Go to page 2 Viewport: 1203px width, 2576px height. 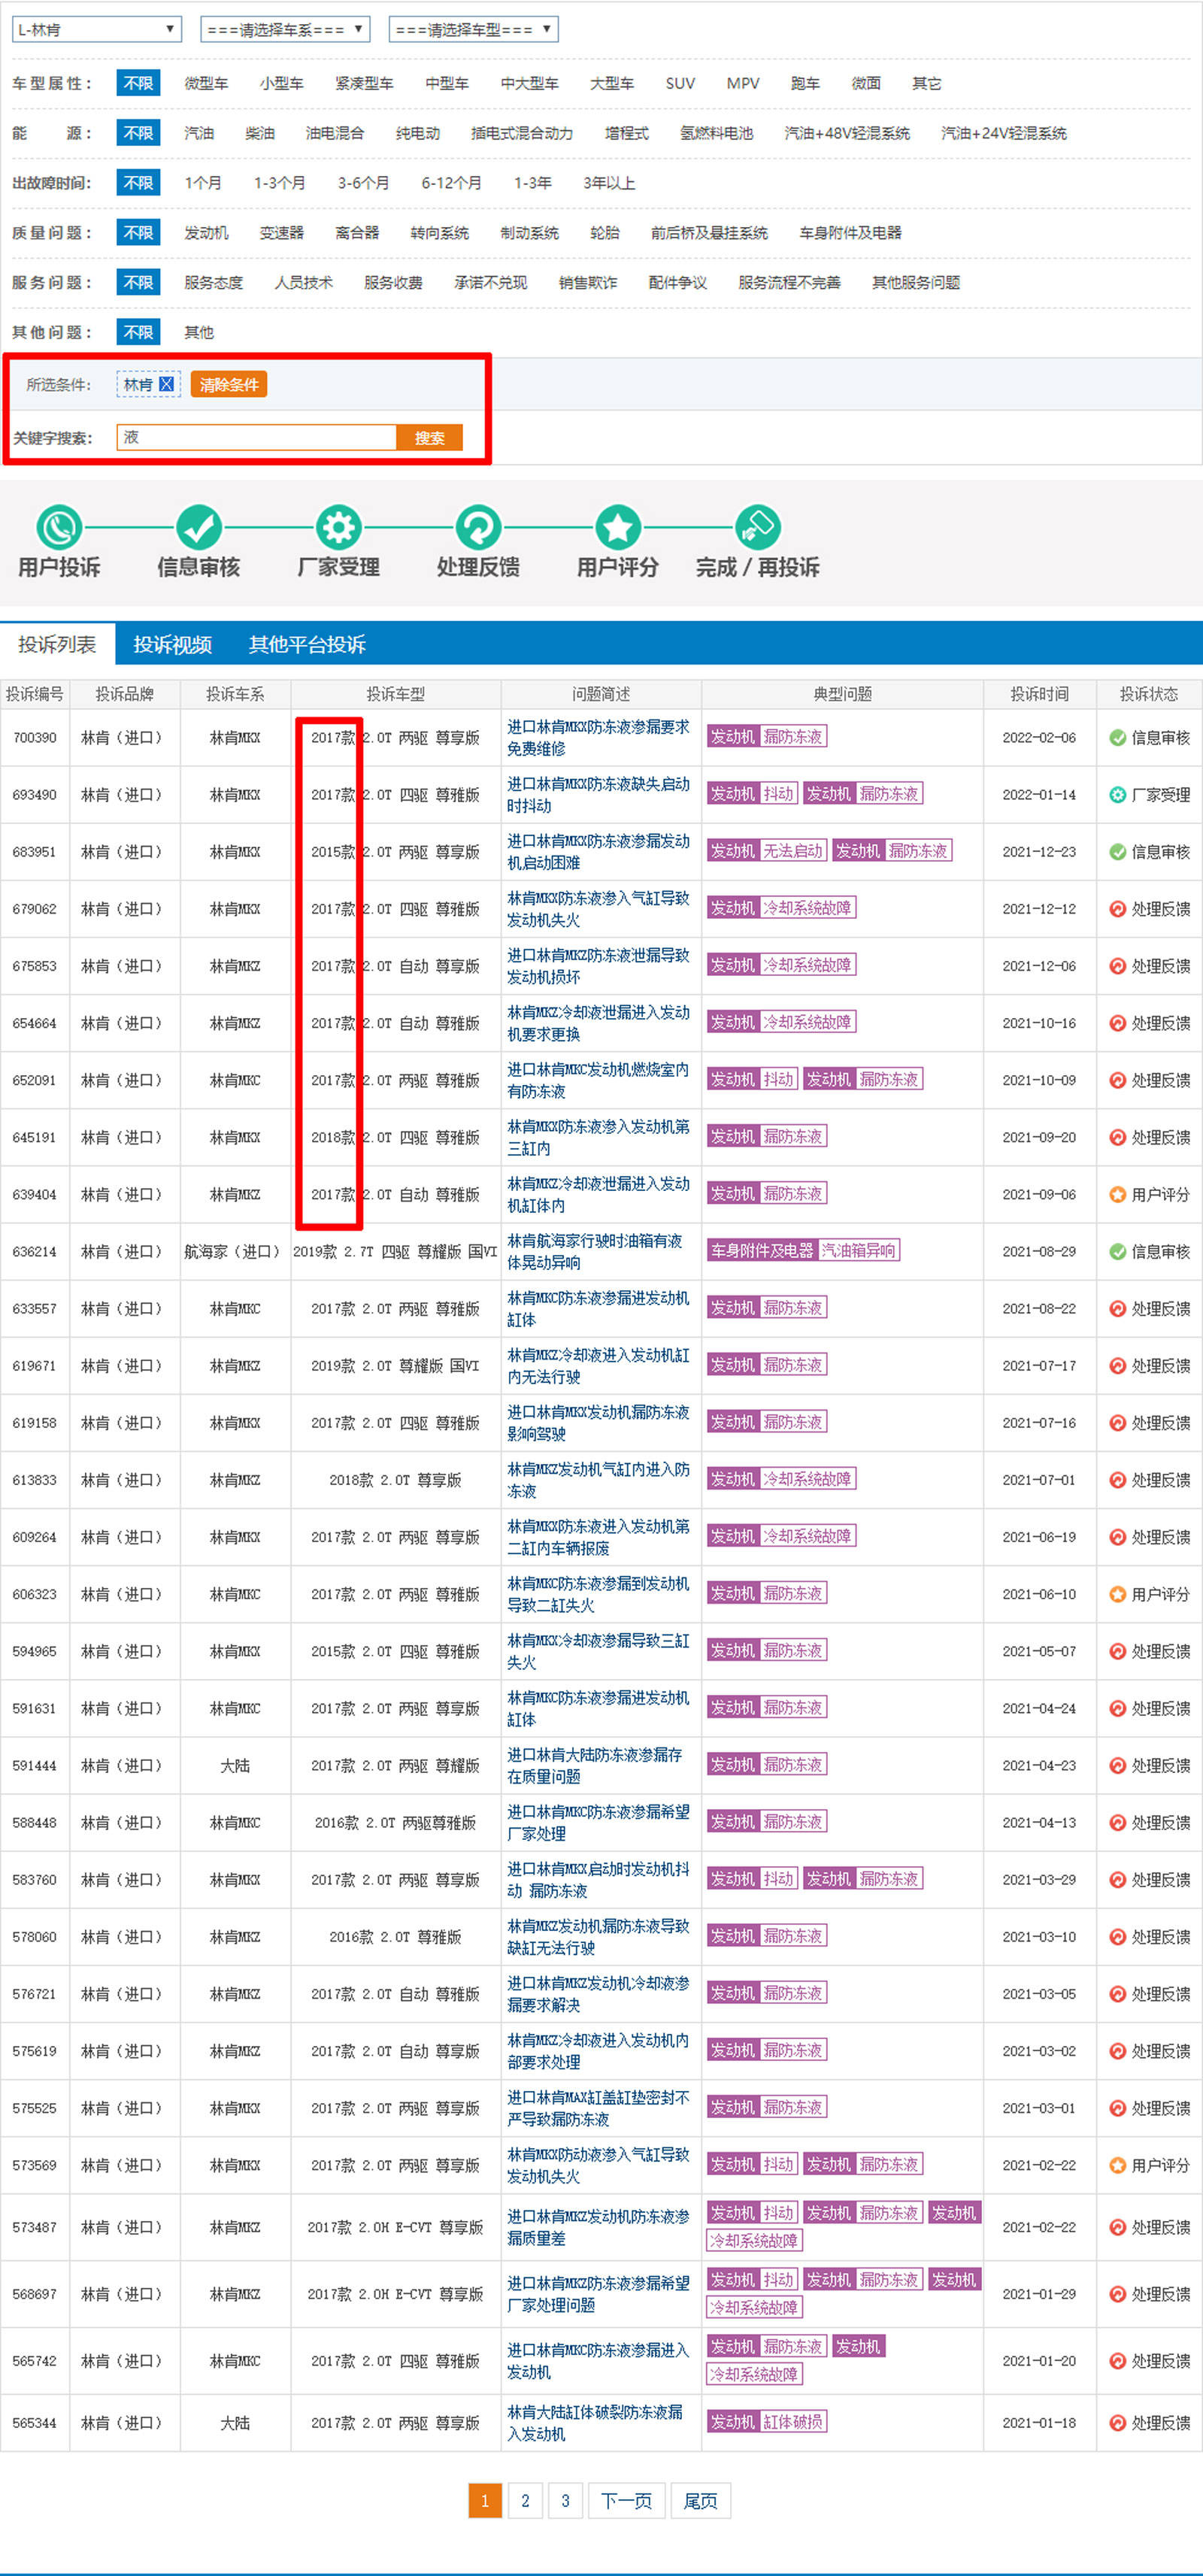coord(525,2500)
